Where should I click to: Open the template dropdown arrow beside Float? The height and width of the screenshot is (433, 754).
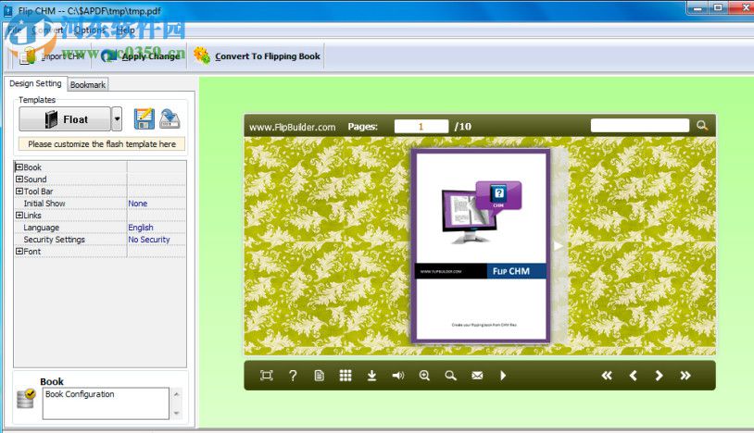point(117,119)
